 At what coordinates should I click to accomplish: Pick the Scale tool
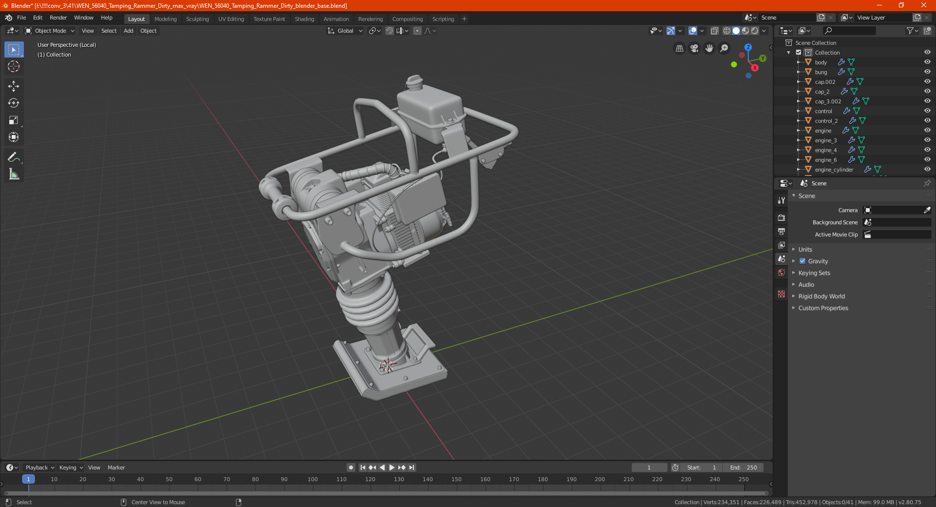click(14, 120)
